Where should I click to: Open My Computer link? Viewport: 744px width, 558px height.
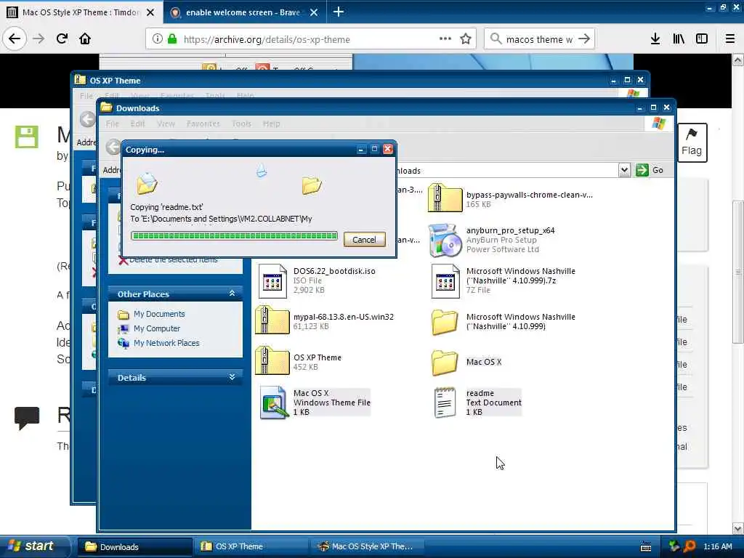click(157, 328)
